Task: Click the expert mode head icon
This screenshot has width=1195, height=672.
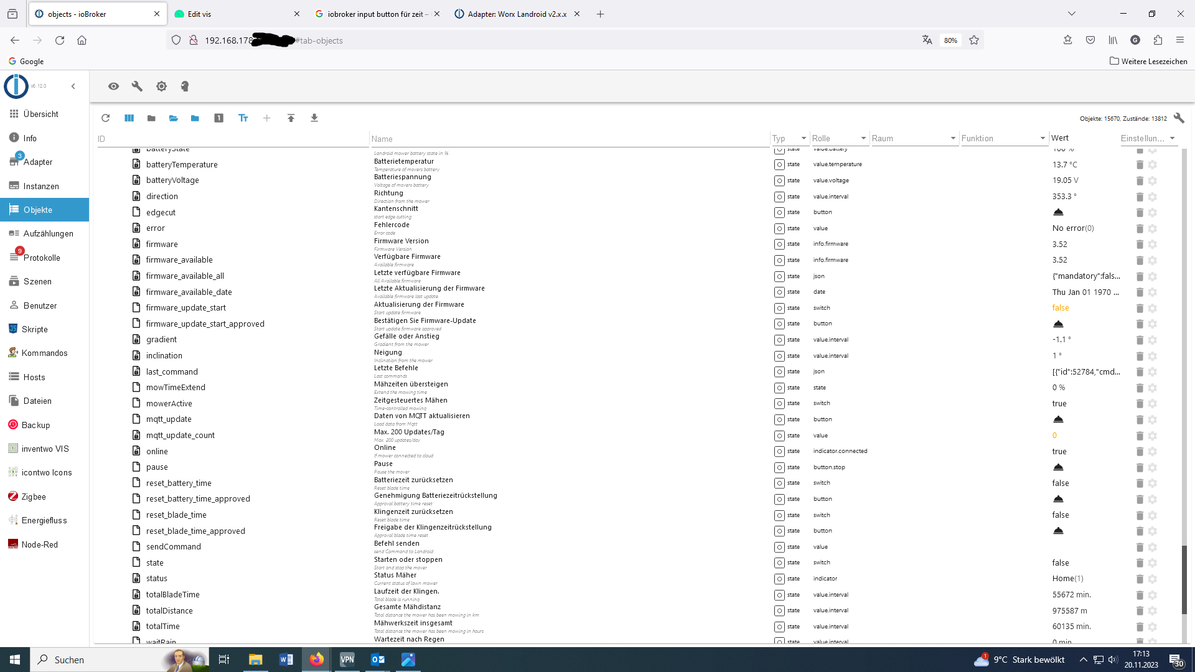Action: [x=185, y=86]
